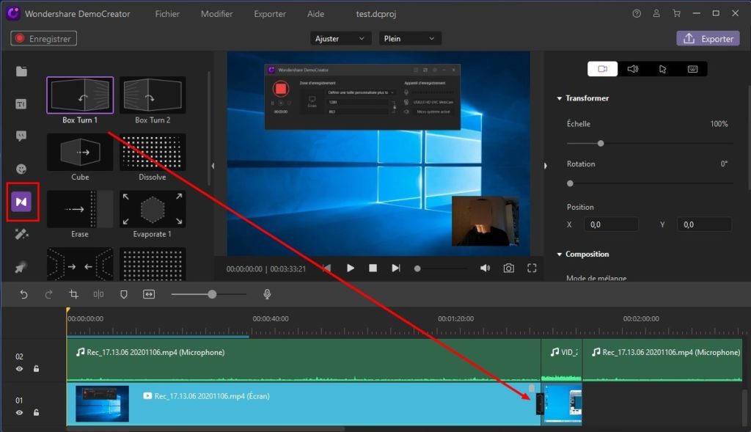The width and height of the screenshot is (751, 432).
Task: Toggle visibility of track 02
Action: 19,369
